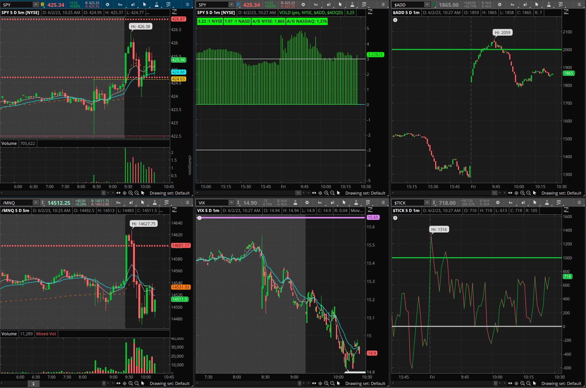Open the list menu icon of $ADD panel
The width and height of the screenshot is (586, 388).
579,5
